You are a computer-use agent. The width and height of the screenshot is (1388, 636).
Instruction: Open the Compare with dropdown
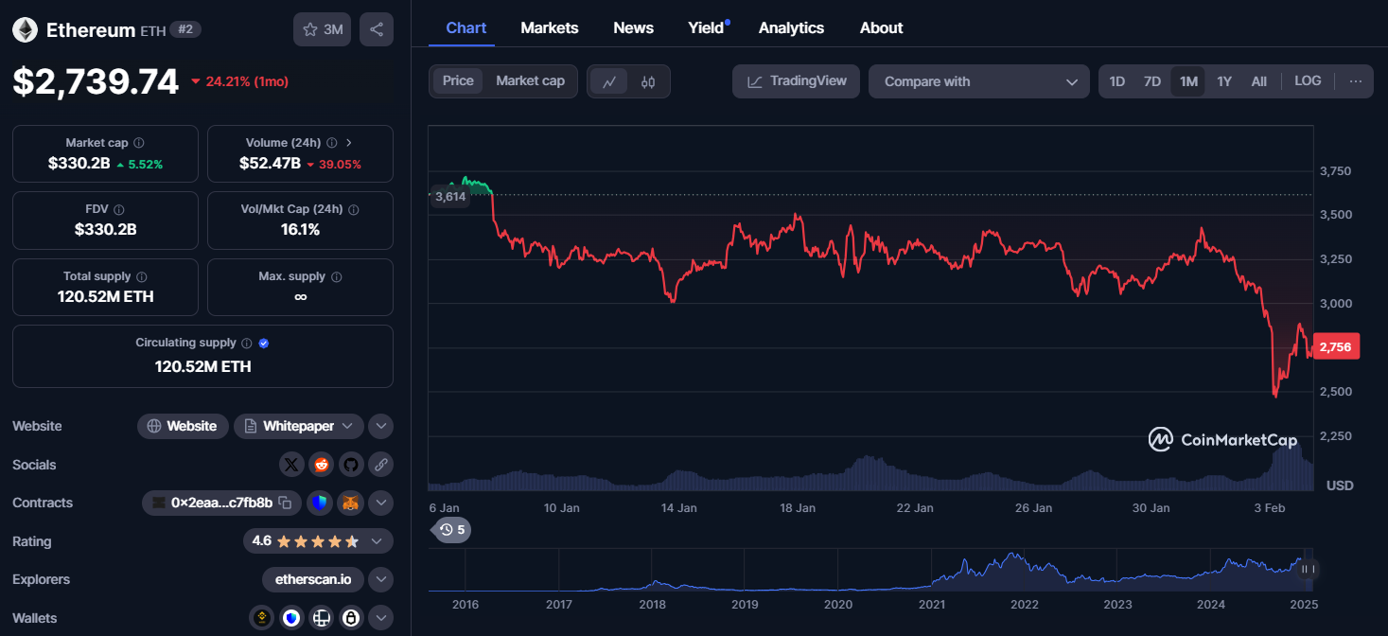[979, 81]
